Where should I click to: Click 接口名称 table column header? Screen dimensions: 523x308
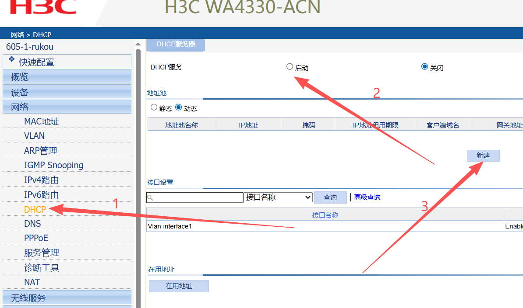tap(325, 215)
